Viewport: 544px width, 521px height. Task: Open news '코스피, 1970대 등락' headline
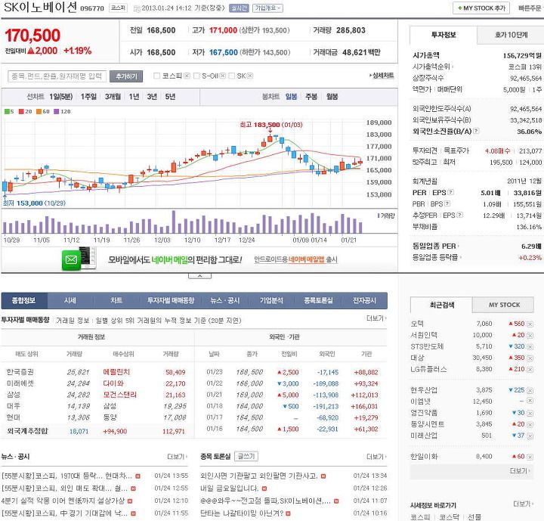66,476
